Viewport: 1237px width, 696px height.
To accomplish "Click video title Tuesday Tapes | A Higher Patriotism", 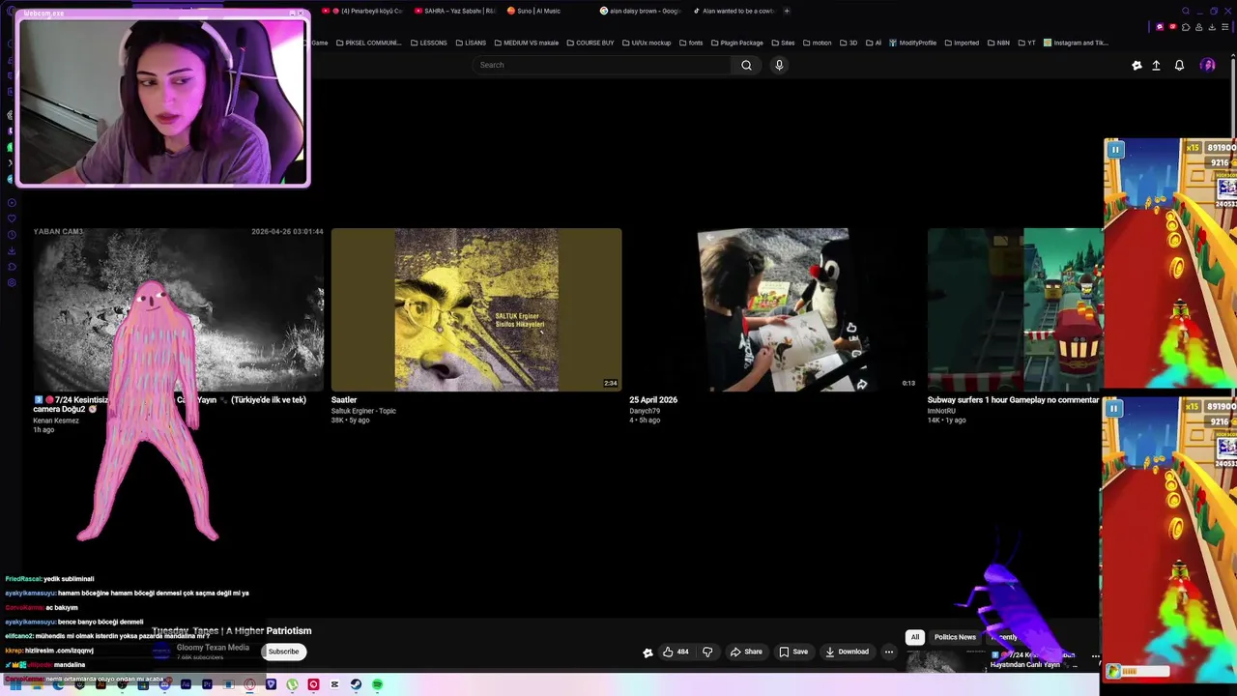I will tap(232, 631).
